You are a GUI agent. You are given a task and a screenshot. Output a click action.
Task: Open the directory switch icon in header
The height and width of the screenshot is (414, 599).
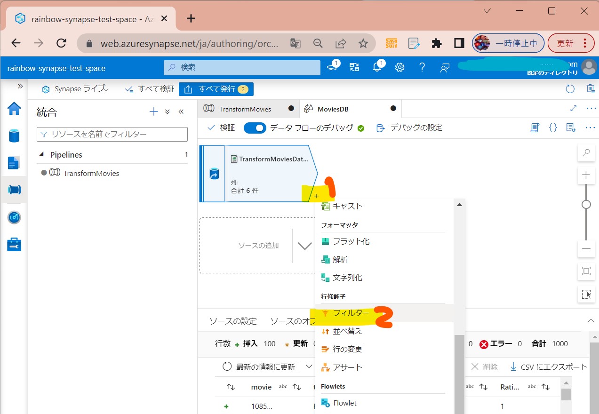[354, 67]
